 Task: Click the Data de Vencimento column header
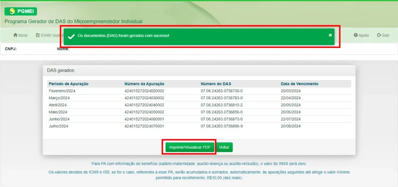(299, 84)
